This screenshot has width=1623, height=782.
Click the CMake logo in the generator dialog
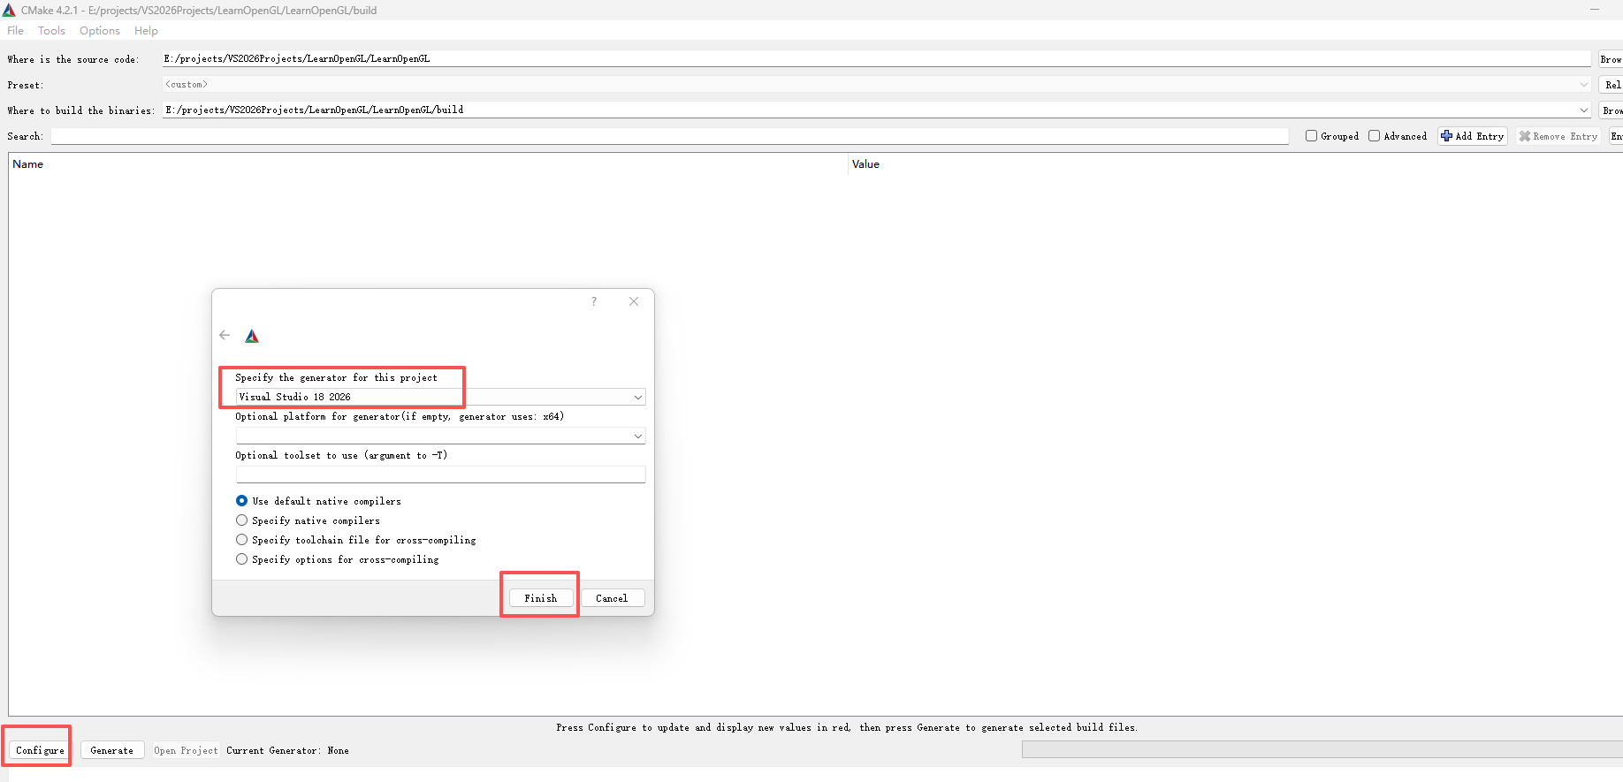[x=252, y=336]
